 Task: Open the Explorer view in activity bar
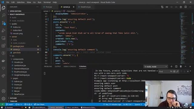point(3,8)
